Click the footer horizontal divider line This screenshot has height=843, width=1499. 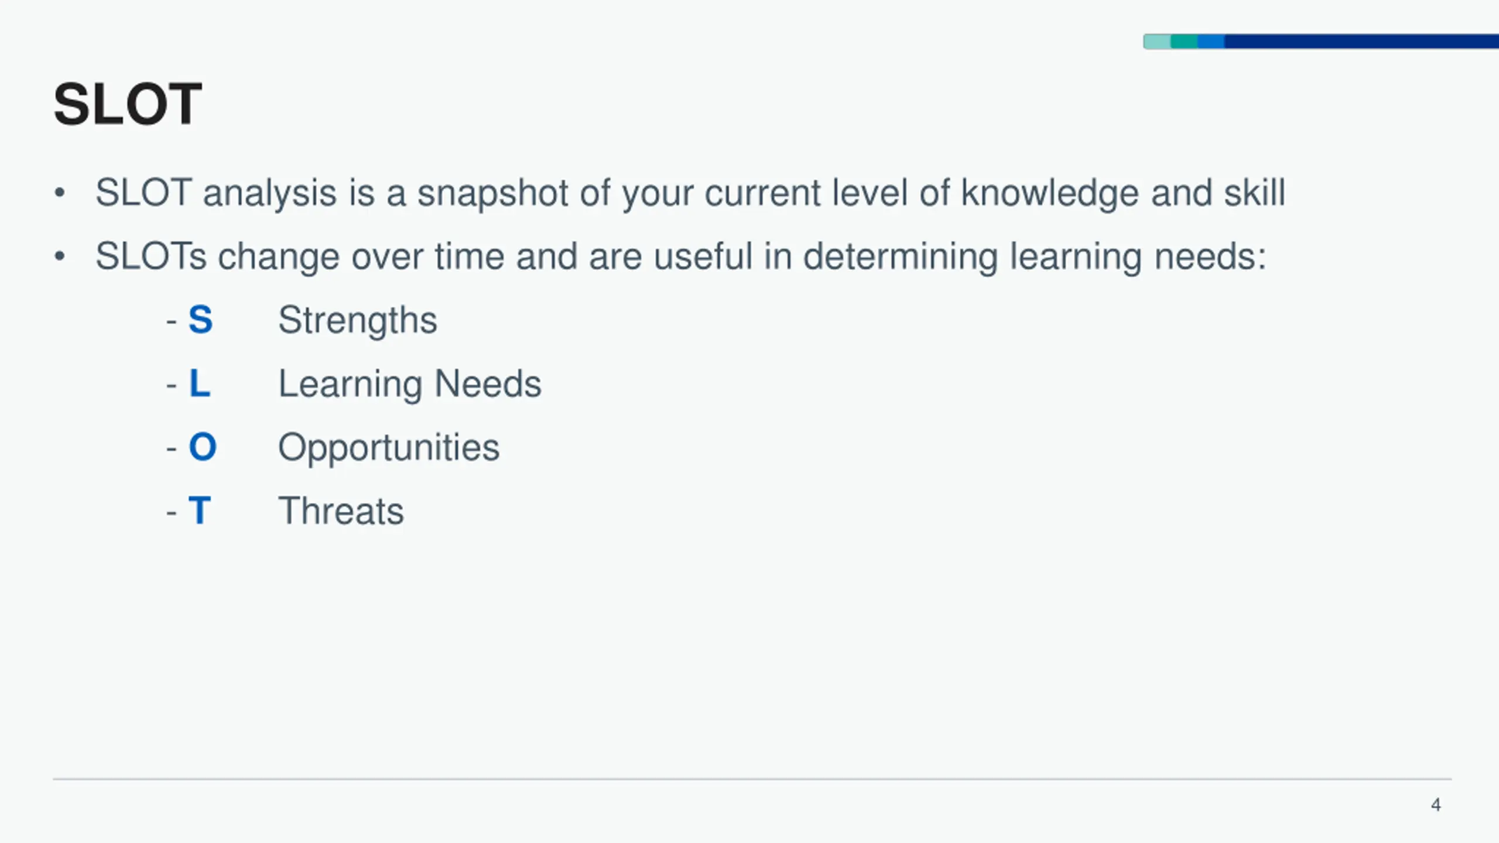tap(752, 779)
